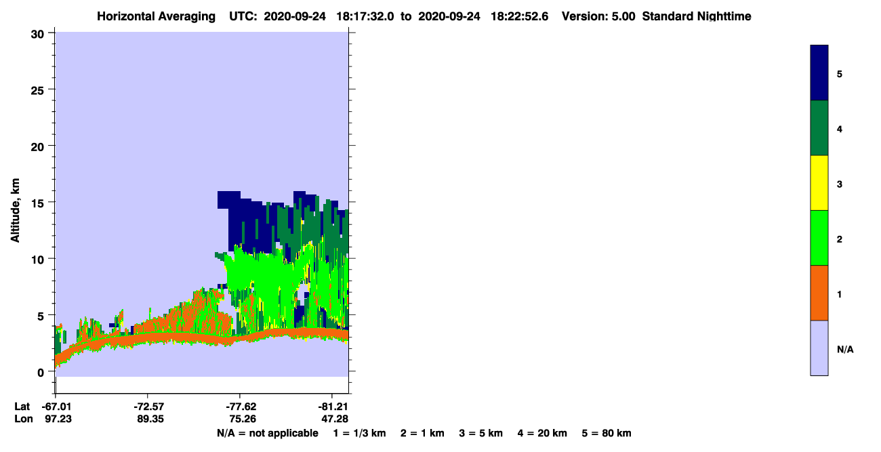Image resolution: width=881 pixels, height=452 pixels.
Task: Click the dark blue colorbar segment labeled 5
Action: click(819, 73)
